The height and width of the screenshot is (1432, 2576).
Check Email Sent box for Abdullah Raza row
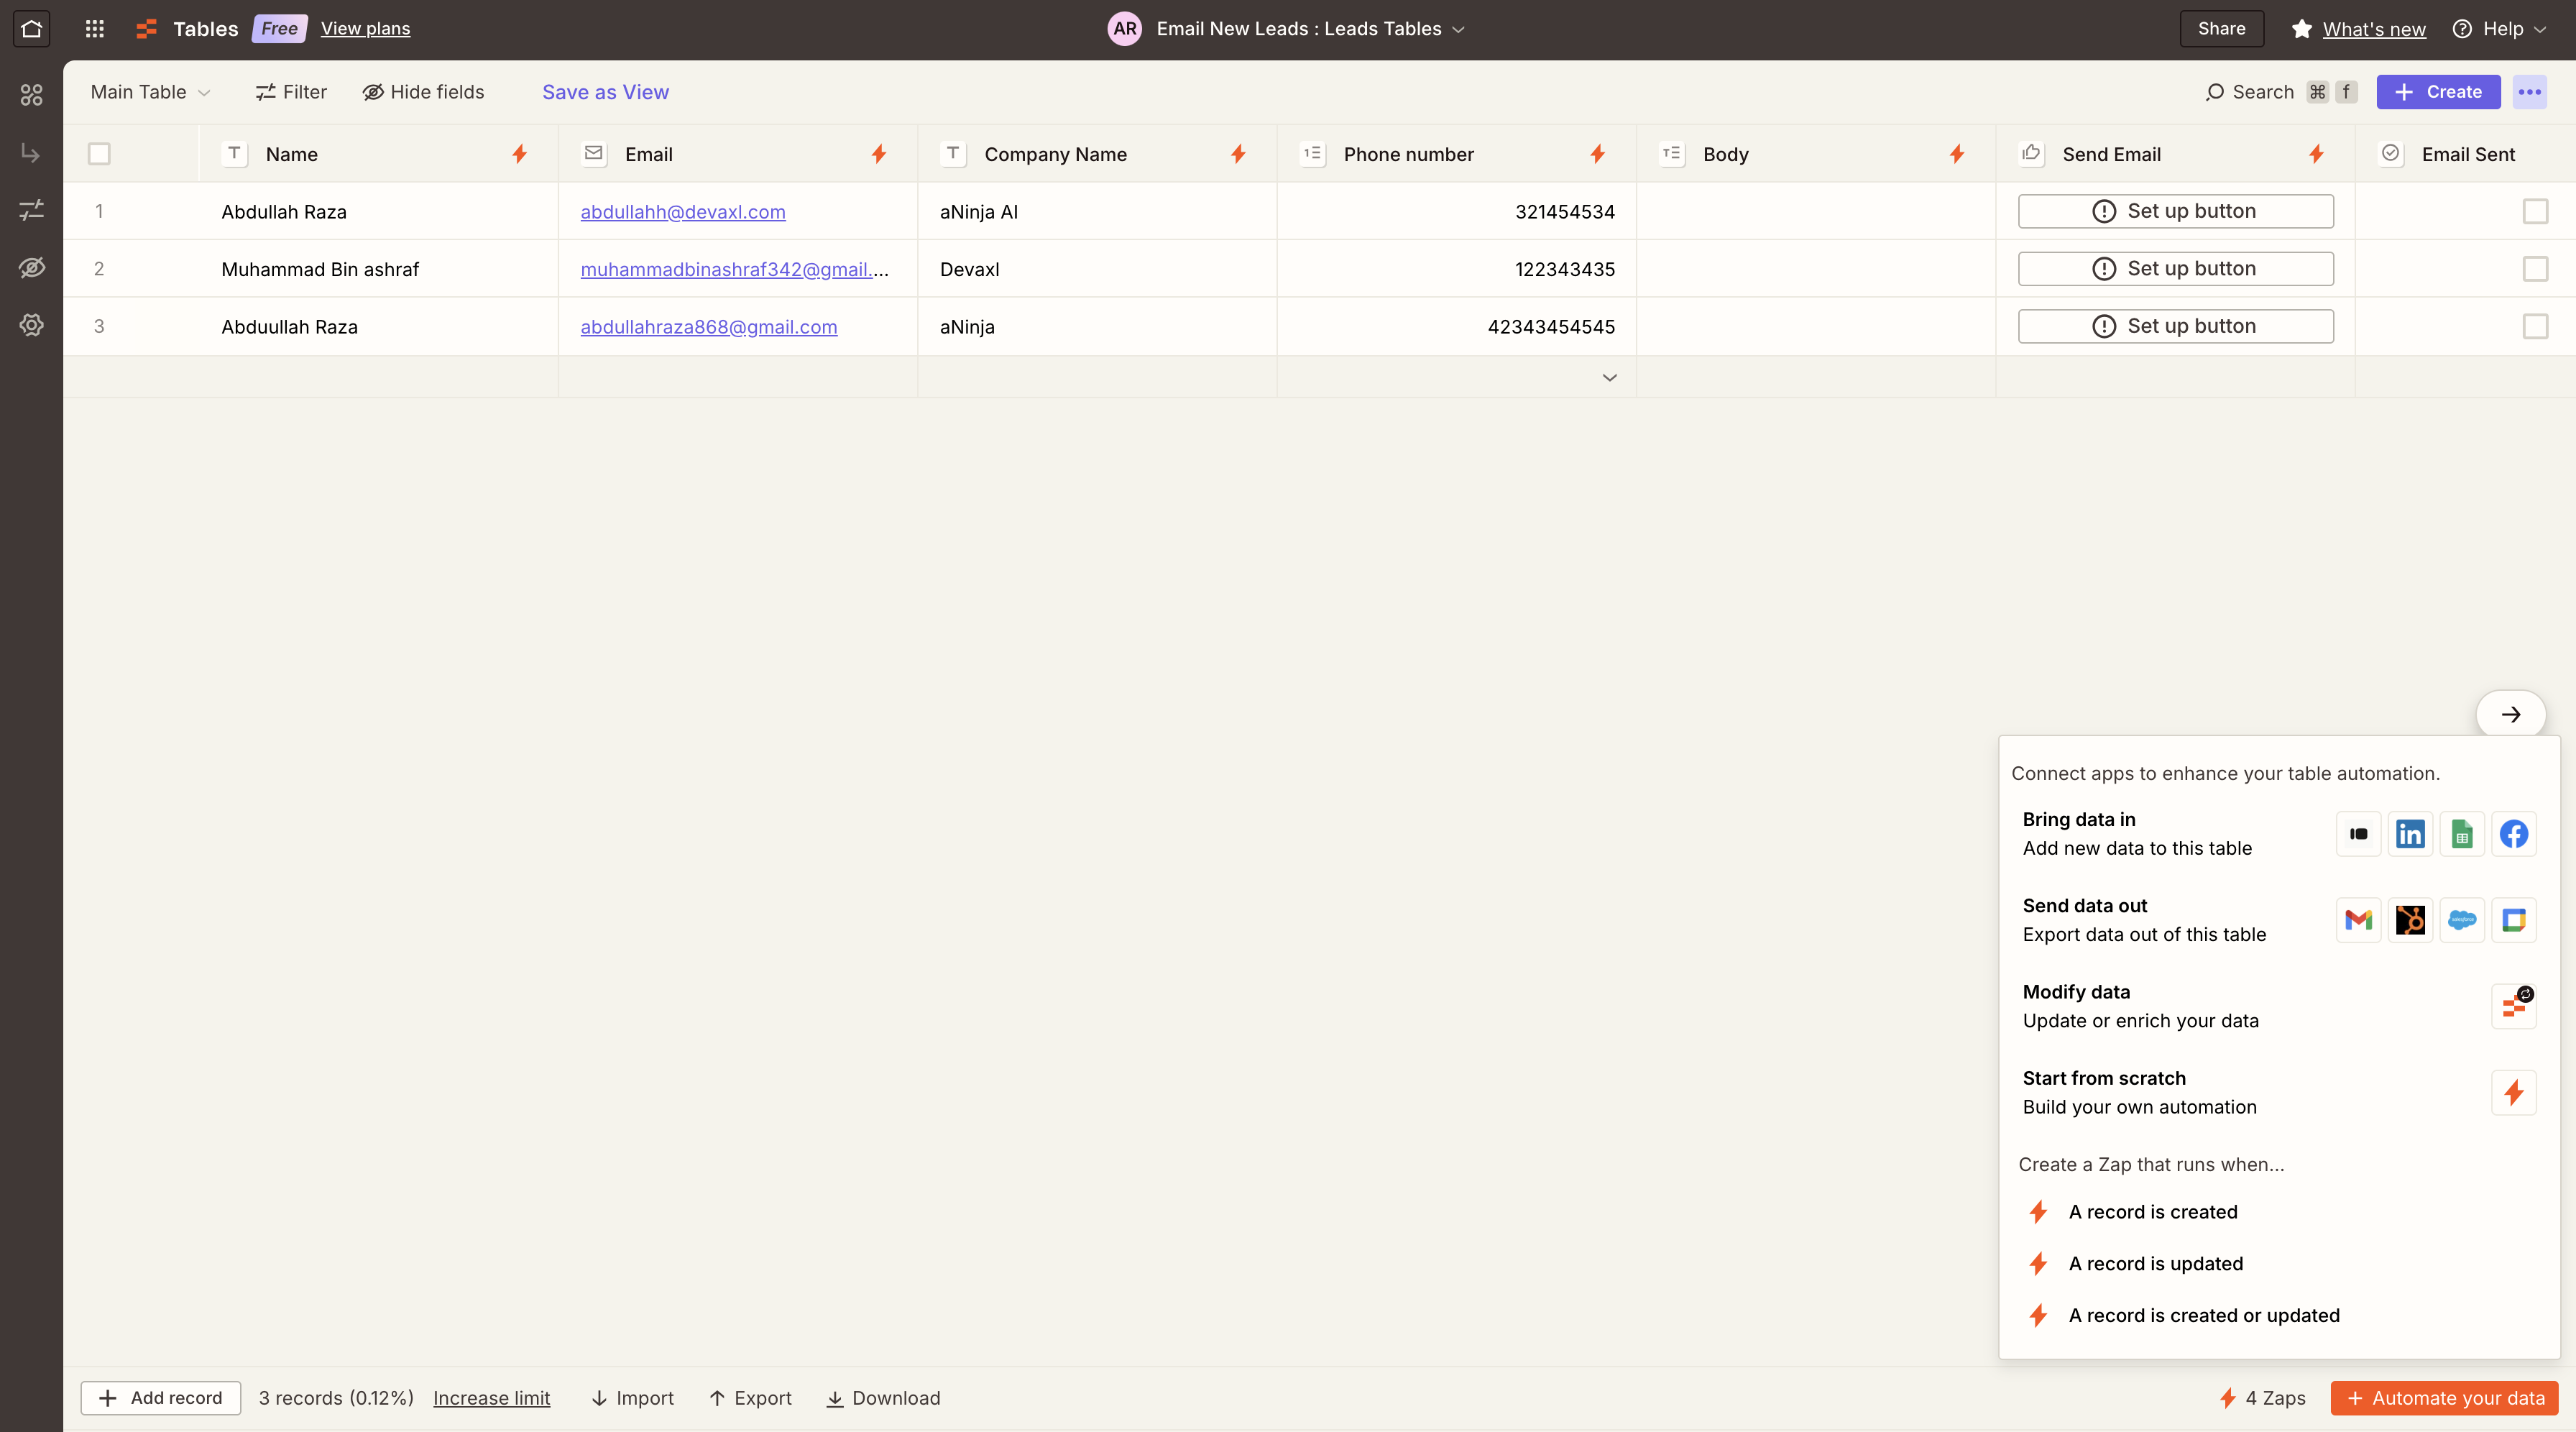click(2534, 212)
